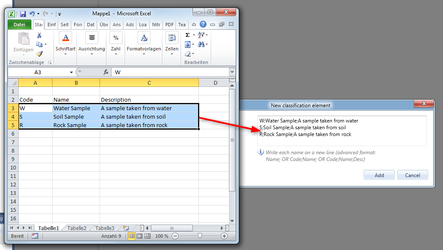Click the Format Painter brush icon
Screen dimensions: 443x250
click(39, 54)
